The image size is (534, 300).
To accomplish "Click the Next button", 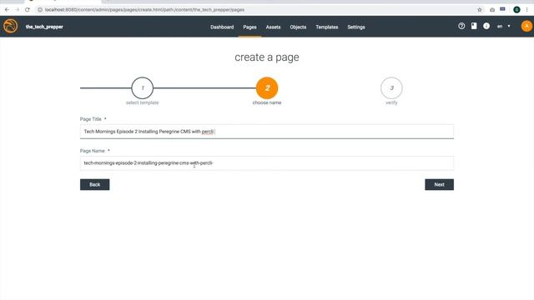I will point(439,184).
